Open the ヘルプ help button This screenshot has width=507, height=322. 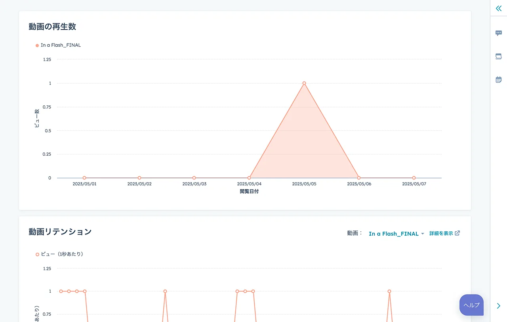pyautogui.click(x=471, y=305)
